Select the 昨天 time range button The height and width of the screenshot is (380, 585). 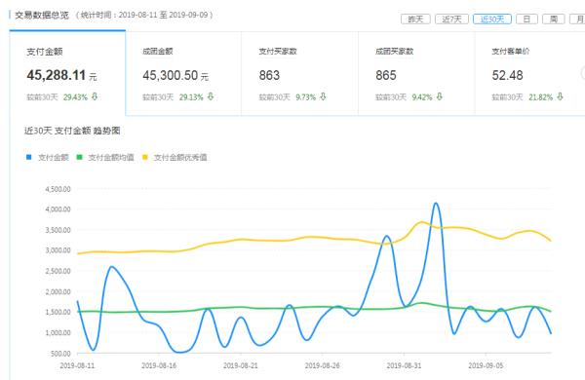[415, 19]
